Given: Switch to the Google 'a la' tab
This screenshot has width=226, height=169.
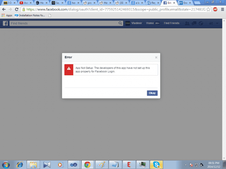Looking at the screenshot, I should coord(137,3).
